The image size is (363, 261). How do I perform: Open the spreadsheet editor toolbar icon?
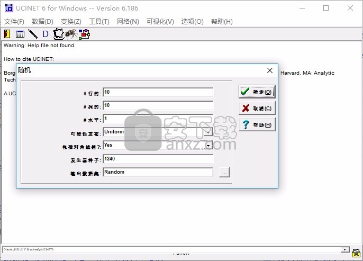pyautogui.click(x=20, y=34)
